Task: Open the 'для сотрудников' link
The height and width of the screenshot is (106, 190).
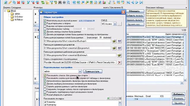Action: [x=87, y=21]
